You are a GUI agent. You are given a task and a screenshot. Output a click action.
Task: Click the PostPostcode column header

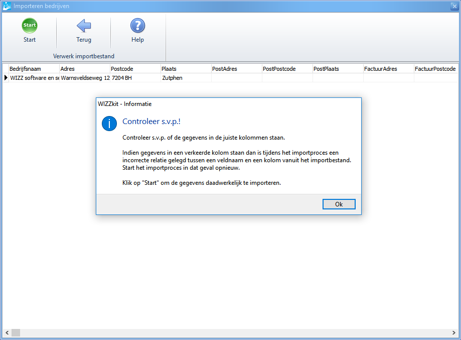(x=287, y=69)
